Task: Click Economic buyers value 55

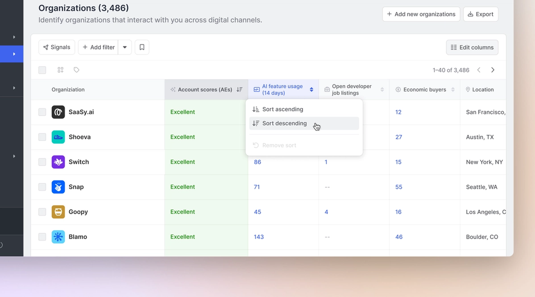Action: [x=399, y=187]
